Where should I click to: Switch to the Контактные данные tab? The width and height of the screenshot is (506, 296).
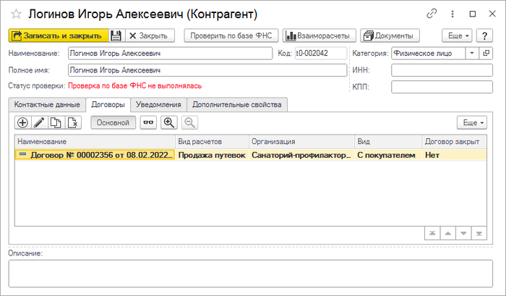(x=47, y=104)
